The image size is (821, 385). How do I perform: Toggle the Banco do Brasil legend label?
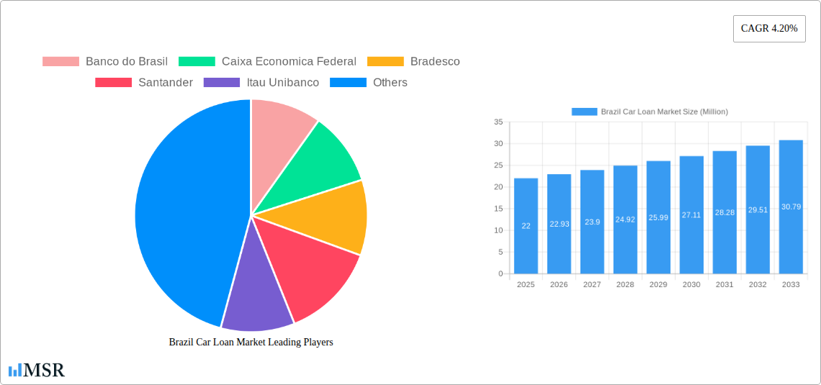(x=127, y=62)
